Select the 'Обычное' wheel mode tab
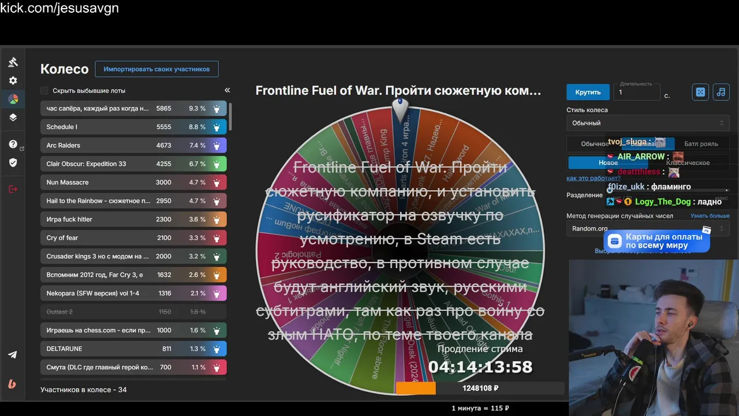739x416 pixels. [595, 144]
